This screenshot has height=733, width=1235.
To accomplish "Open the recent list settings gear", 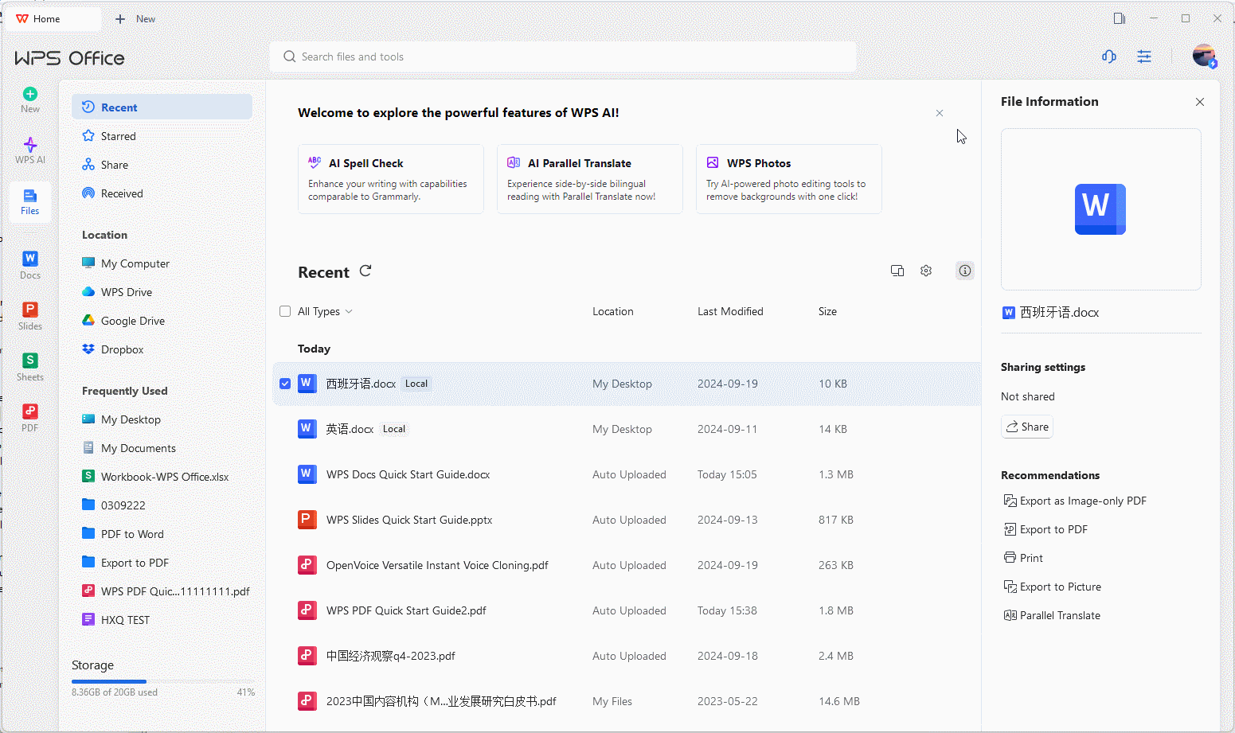I will click(x=926, y=271).
